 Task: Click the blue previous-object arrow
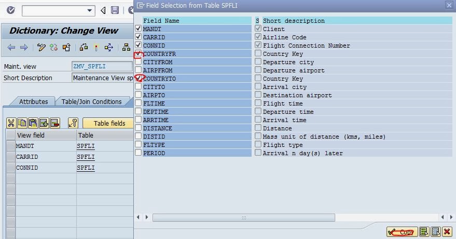(11, 48)
